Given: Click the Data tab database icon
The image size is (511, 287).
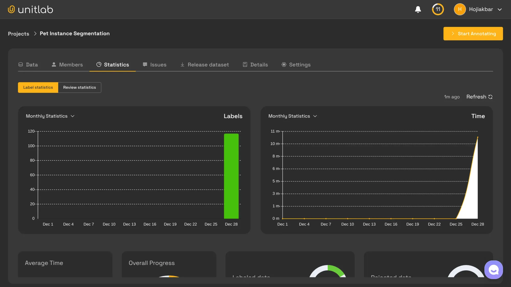Looking at the screenshot, I should tap(20, 65).
